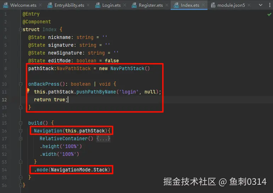This screenshot has width=273, height=193.
Task: Click NavigationMode.Stack argument
Action: pyautogui.click(x=79, y=170)
